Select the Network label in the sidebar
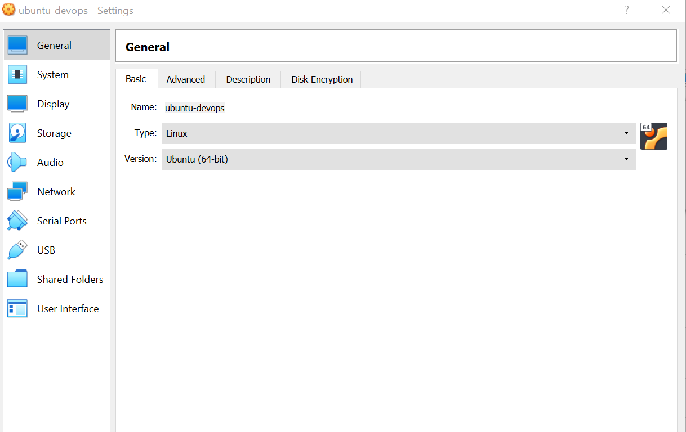This screenshot has width=686, height=432. (x=56, y=192)
